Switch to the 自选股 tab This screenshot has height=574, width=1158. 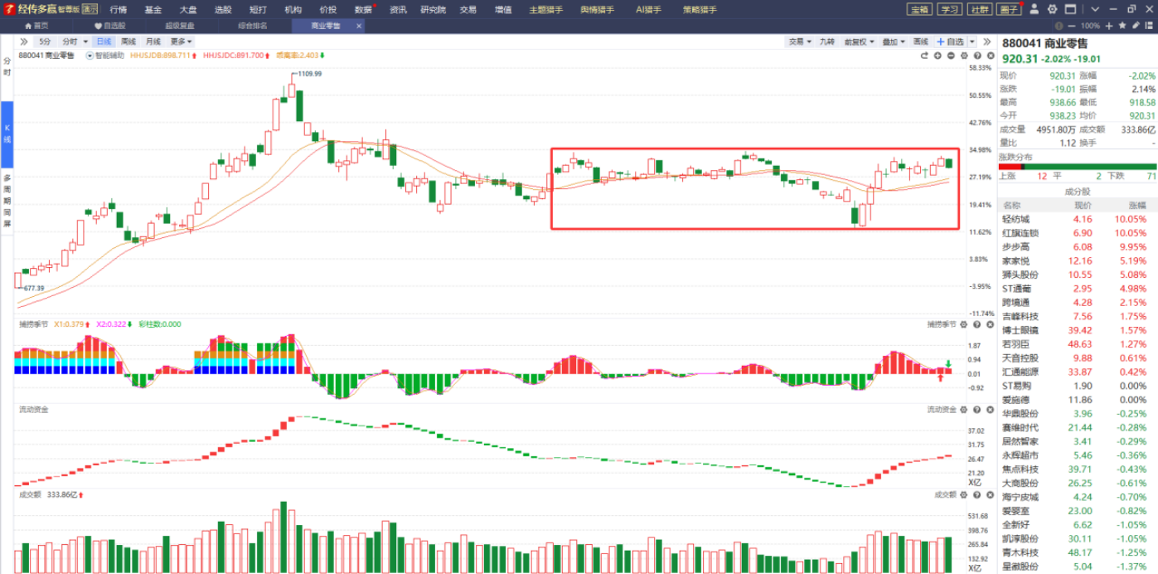click(109, 26)
